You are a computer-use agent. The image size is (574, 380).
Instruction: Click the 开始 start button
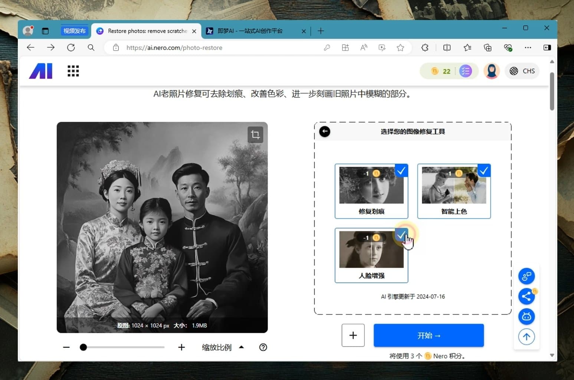[429, 335]
